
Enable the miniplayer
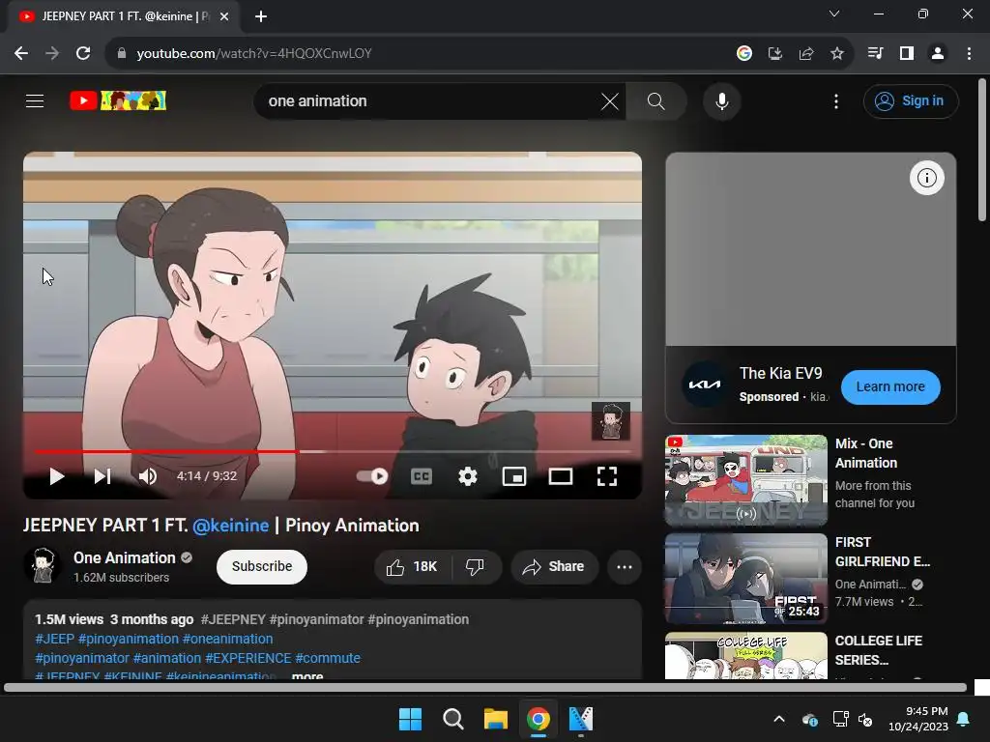tap(514, 476)
